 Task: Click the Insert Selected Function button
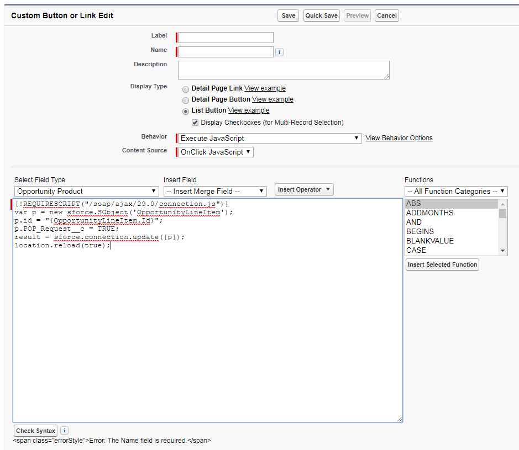442,264
